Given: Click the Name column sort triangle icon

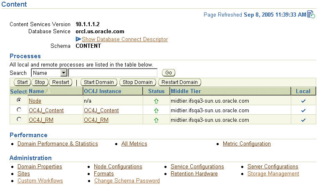Looking at the screenshot, I should 47,91.
